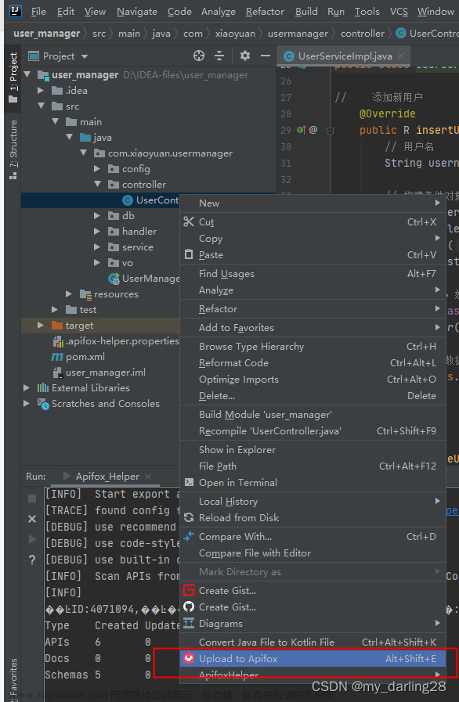Open Project panel settings gear
This screenshot has width=459, height=702.
(244, 56)
